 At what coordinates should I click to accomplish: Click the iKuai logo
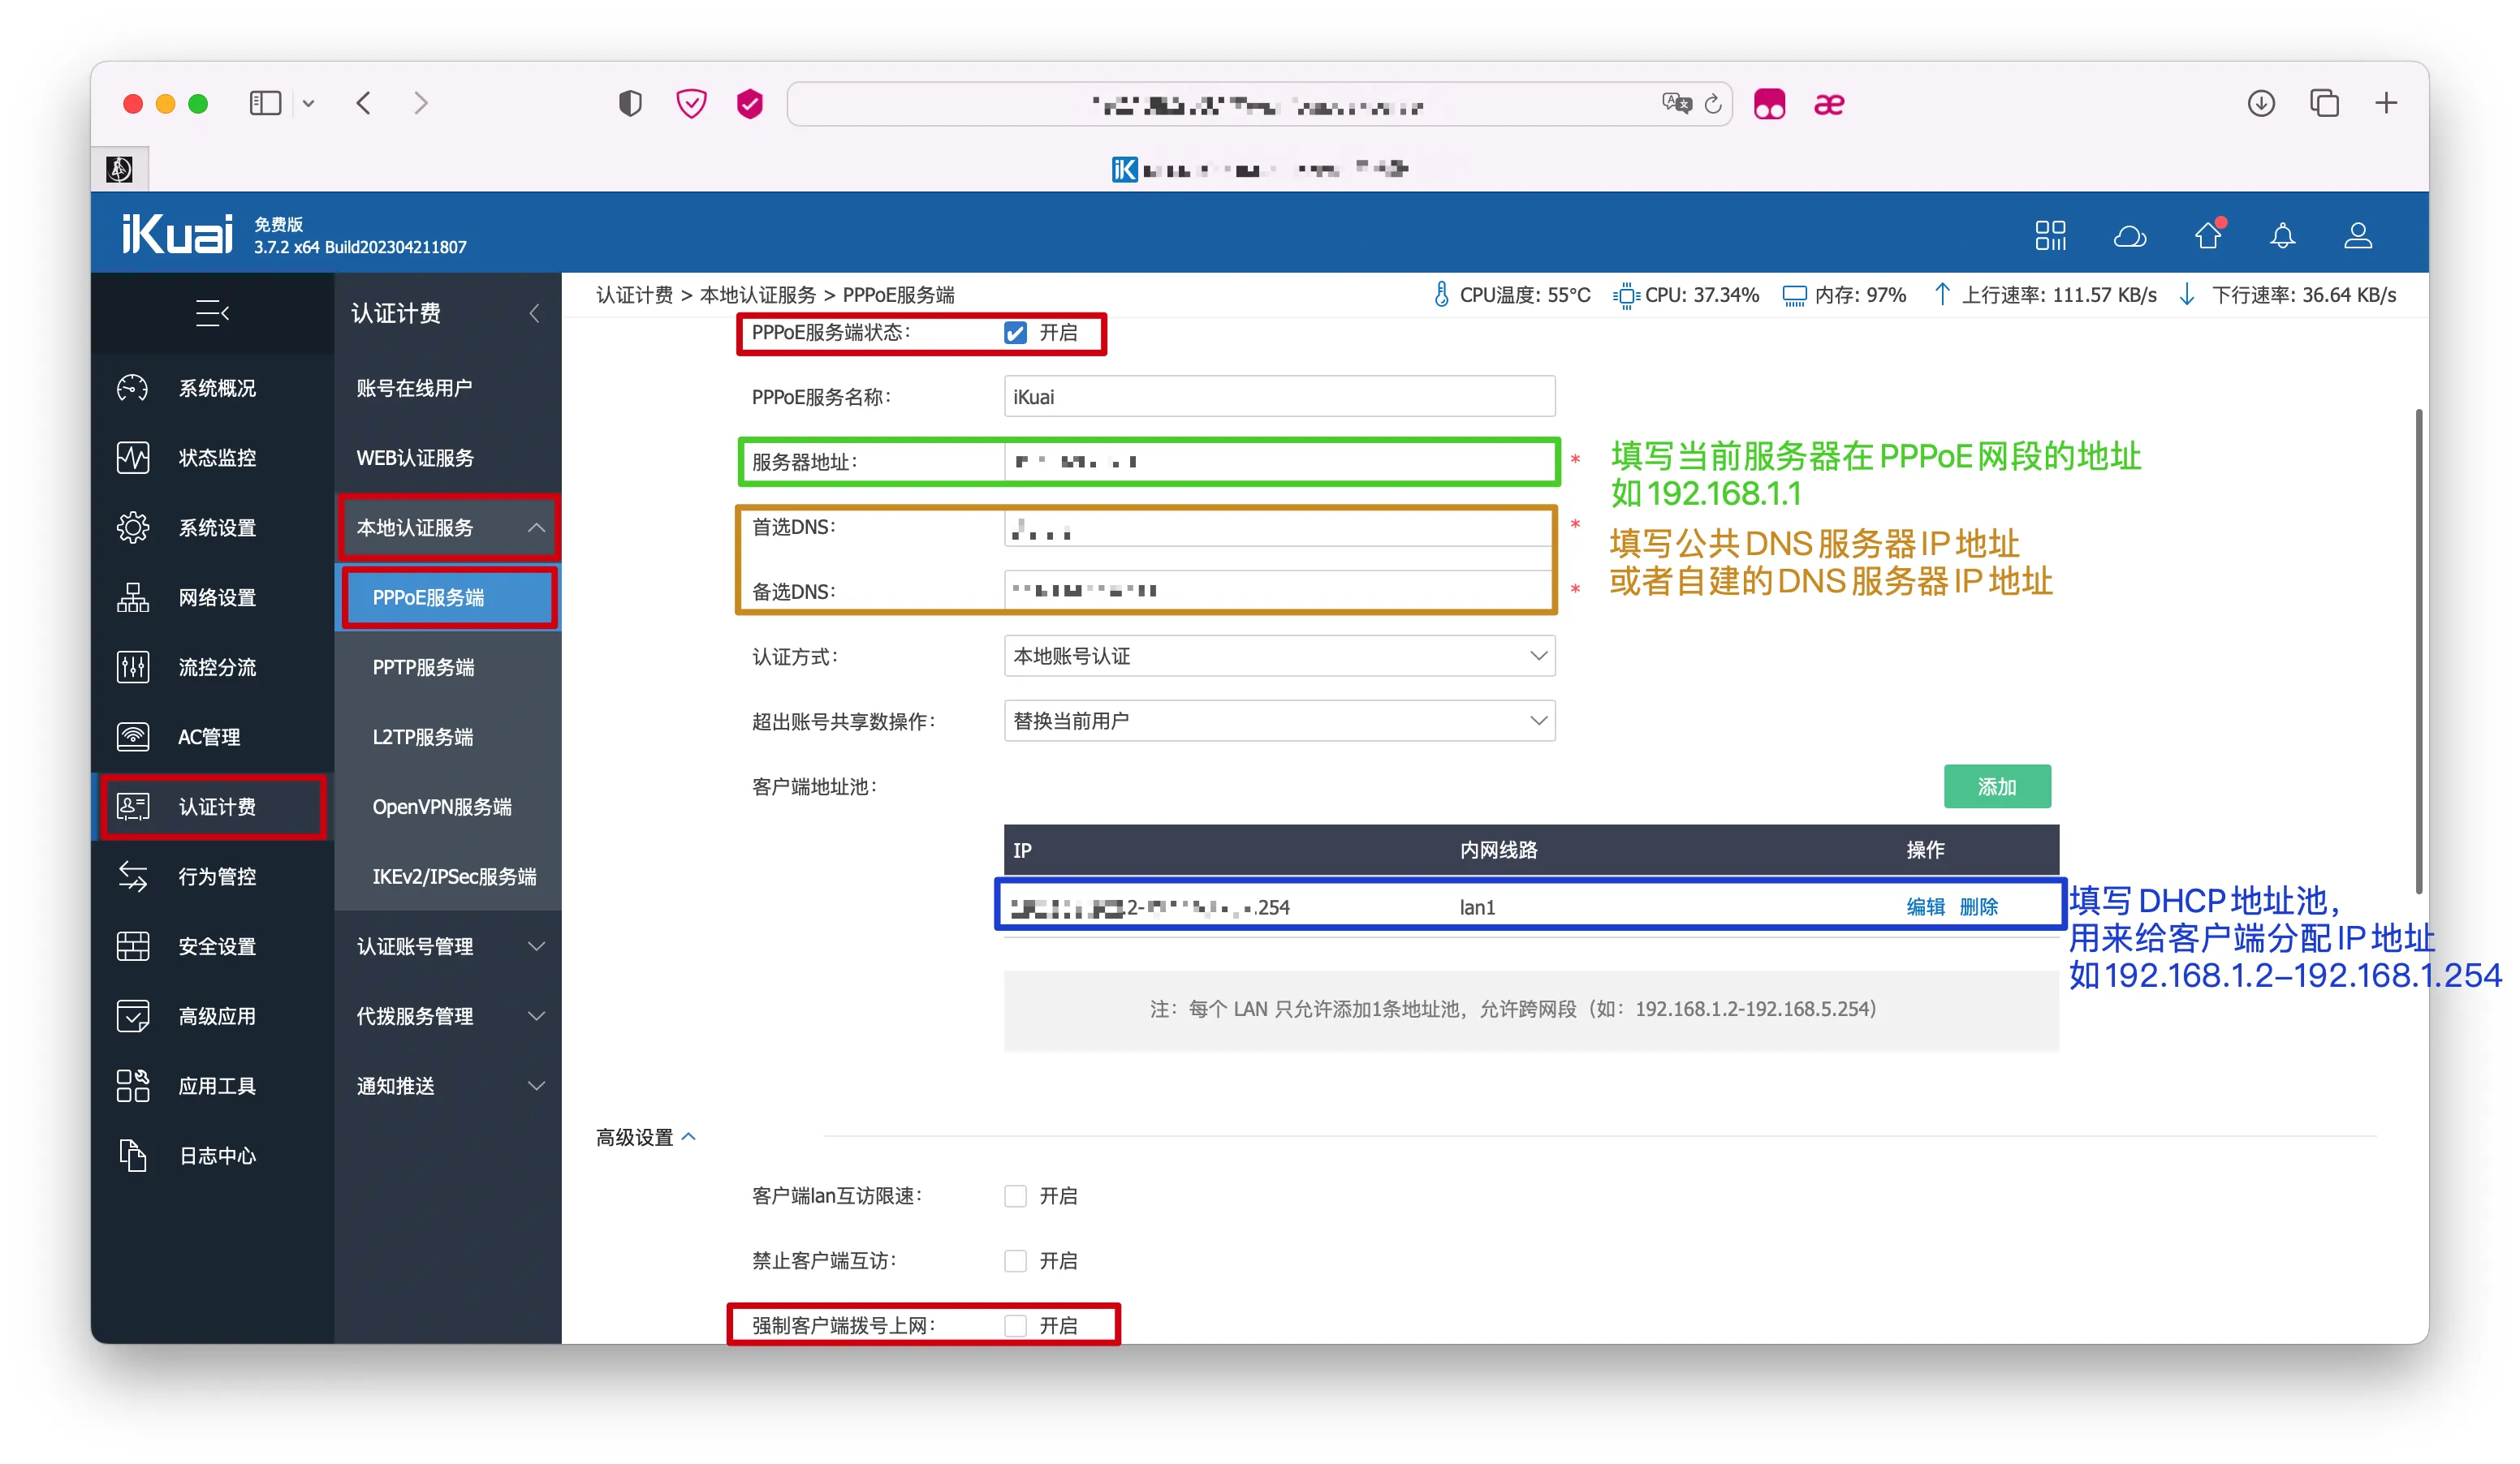pyautogui.click(x=177, y=234)
